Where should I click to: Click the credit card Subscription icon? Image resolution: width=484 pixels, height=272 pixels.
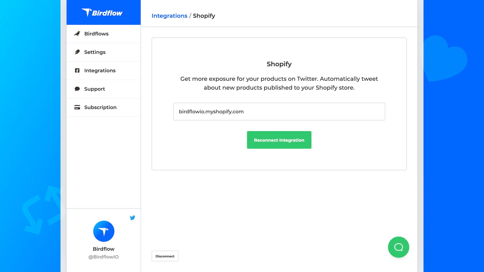tap(77, 107)
